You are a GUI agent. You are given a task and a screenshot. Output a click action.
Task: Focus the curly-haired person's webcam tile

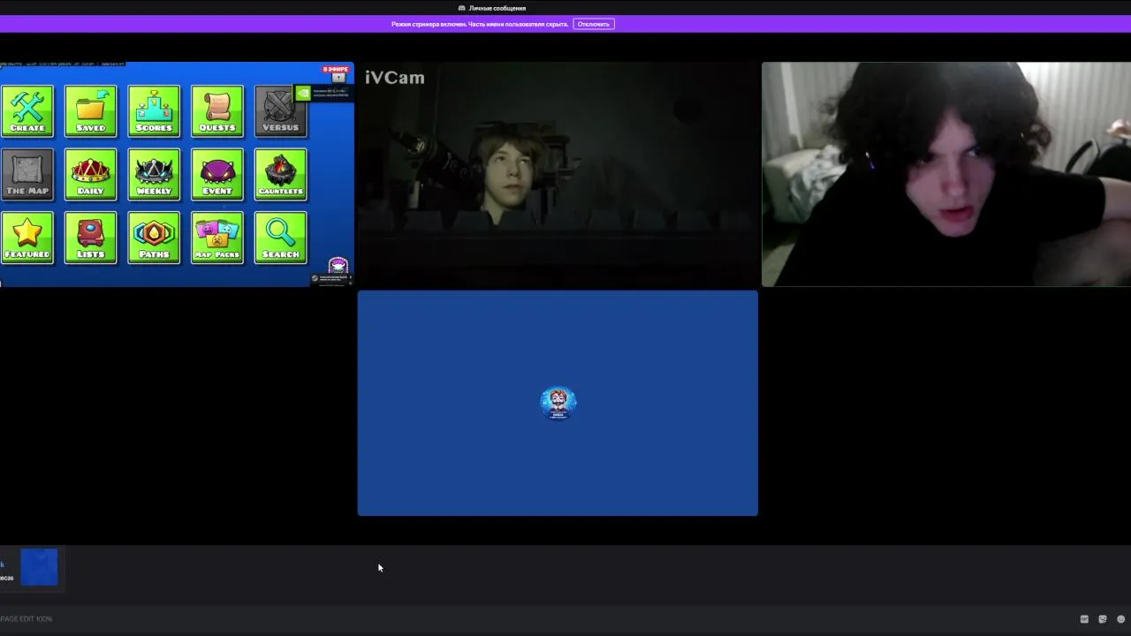946,174
